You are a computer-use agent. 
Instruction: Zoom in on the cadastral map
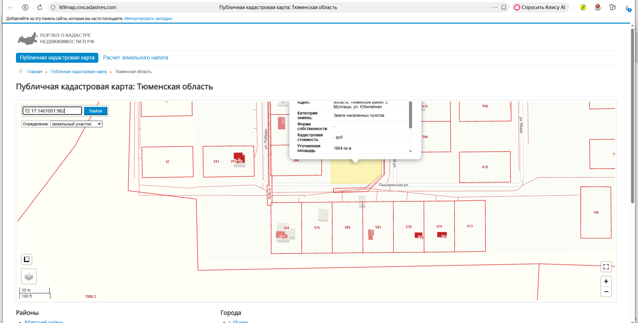point(606,281)
